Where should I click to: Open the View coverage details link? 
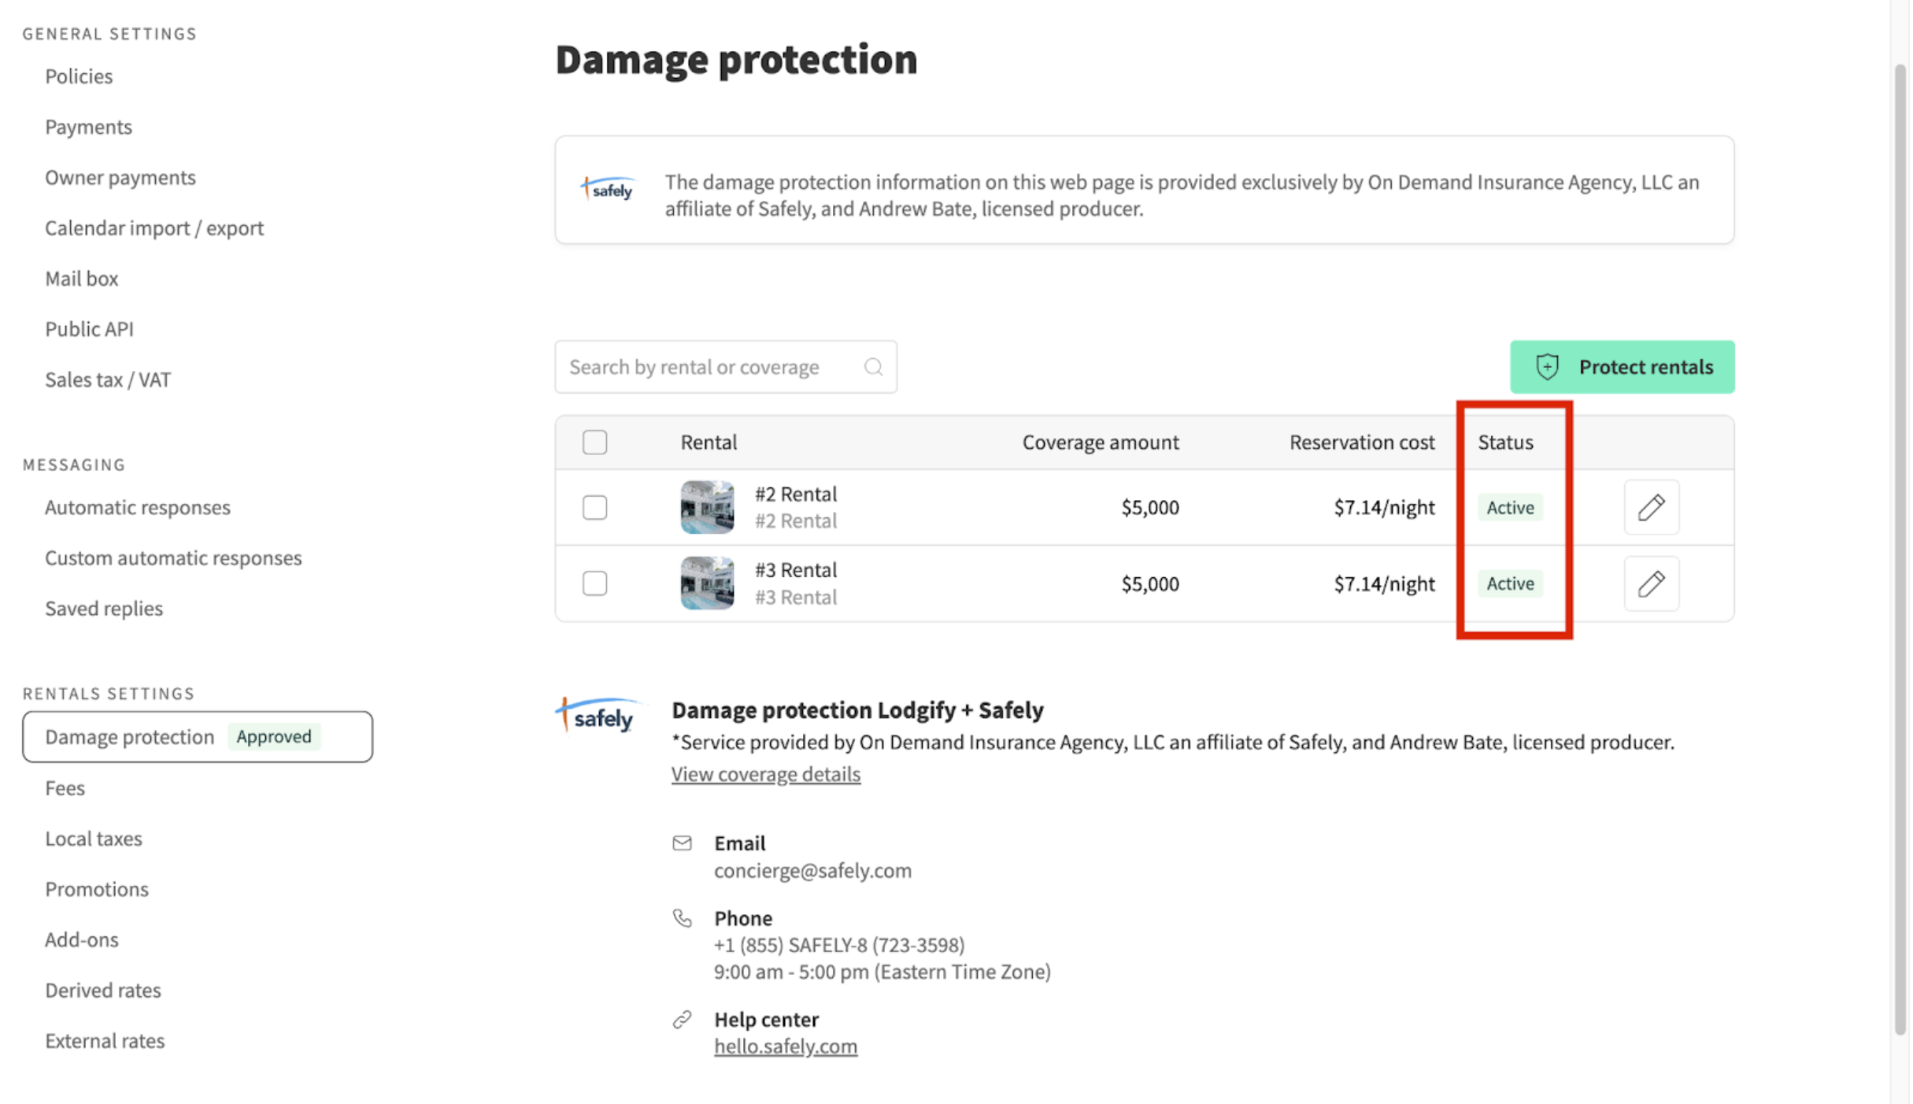[x=765, y=774]
